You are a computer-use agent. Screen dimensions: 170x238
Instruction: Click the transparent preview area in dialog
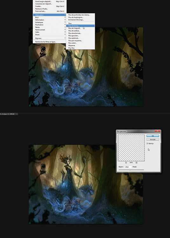point(131,148)
